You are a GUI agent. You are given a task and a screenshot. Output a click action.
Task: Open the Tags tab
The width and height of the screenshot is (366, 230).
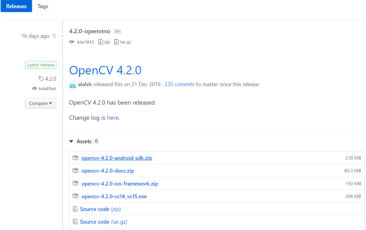coord(43,6)
